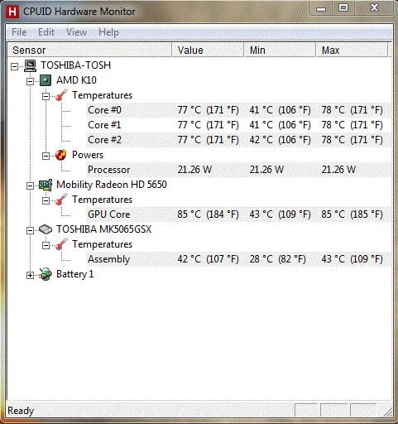This screenshot has height=424, width=398.
Task: Click GPU Core min 43 °C (109 °F)
Action: (x=281, y=214)
